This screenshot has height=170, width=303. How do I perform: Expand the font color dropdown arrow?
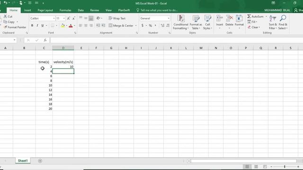click(x=75, y=25)
